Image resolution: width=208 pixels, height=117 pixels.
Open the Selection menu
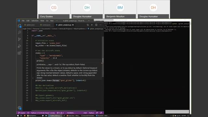[35, 21]
